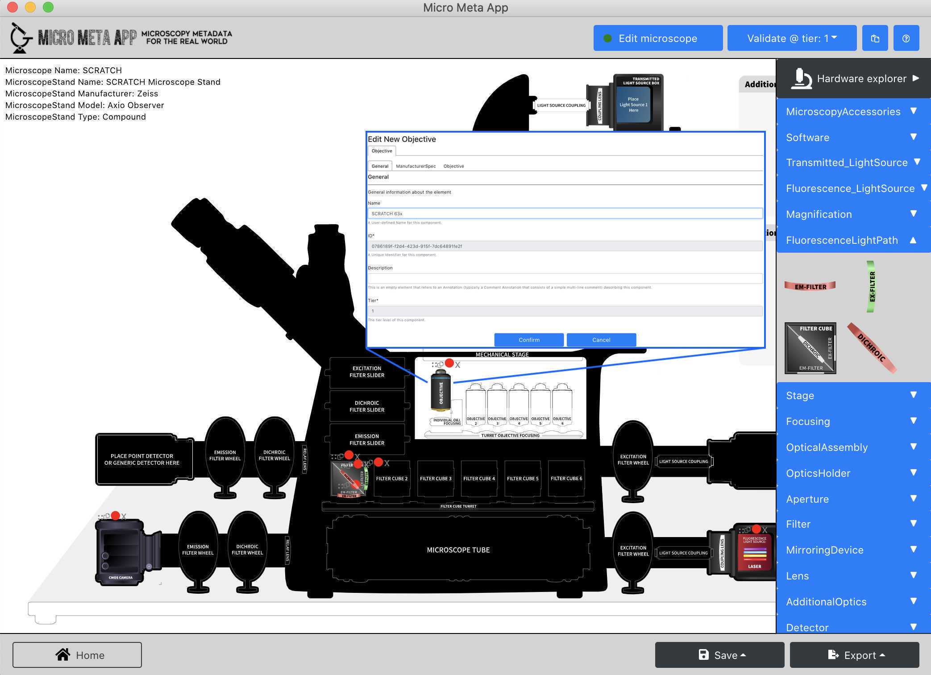
Task: Select the EX-FILTER component in the sidebar
Action: (x=871, y=286)
